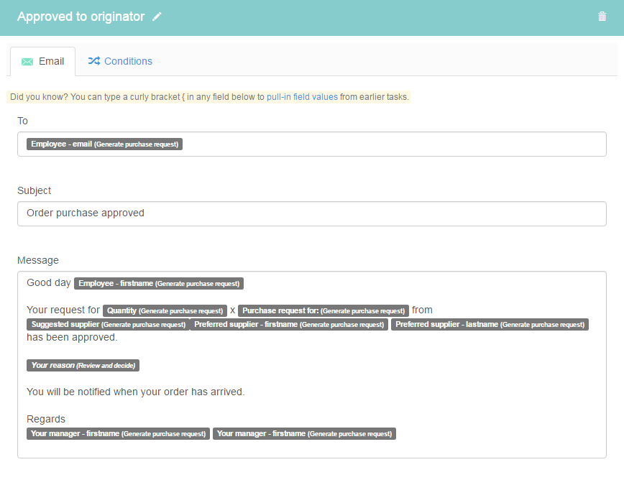The image size is (624, 480).
Task: Click Preferred supplier - firstname tag
Action: [x=289, y=325]
